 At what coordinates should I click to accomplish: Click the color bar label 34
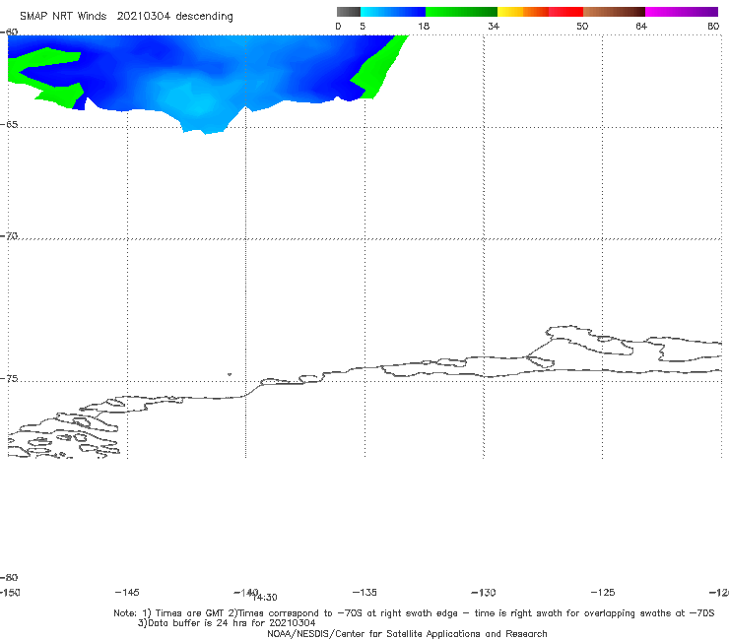494,27
